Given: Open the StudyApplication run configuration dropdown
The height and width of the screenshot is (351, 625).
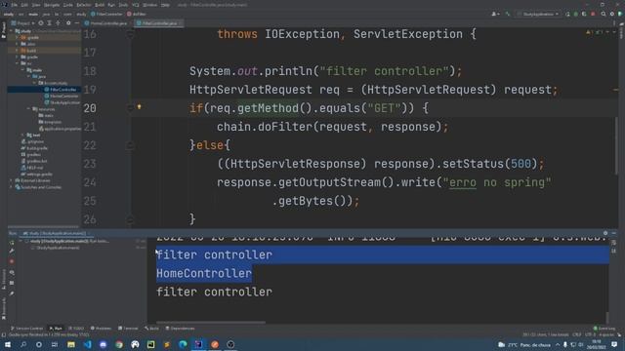Looking at the screenshot, I should tap(538, 14).
